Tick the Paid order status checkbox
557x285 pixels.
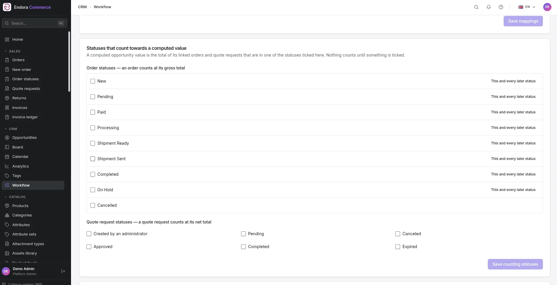(x=93, y=112)
